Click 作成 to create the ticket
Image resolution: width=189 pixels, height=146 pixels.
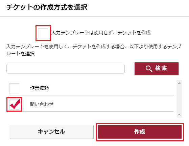pos(140,132)
